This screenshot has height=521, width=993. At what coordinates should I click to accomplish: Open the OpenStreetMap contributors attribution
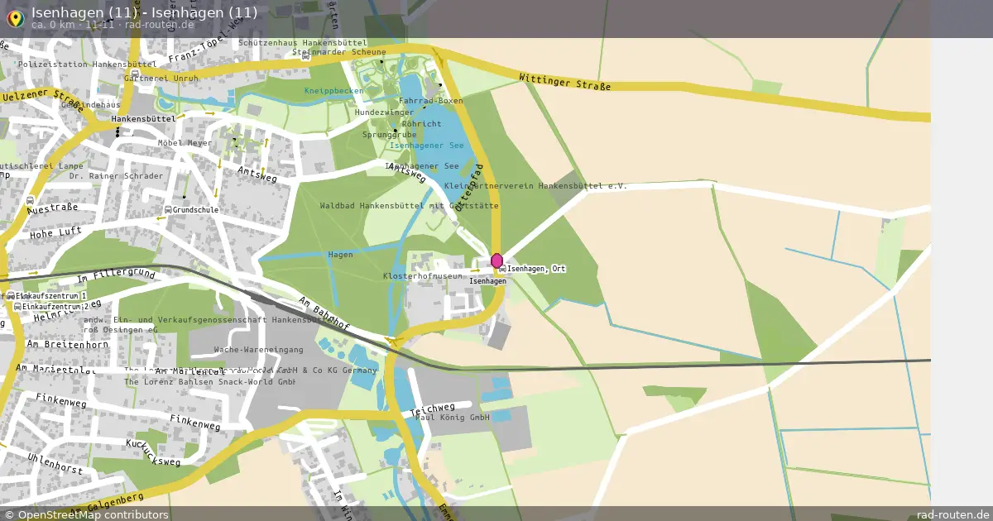[86, 514]
